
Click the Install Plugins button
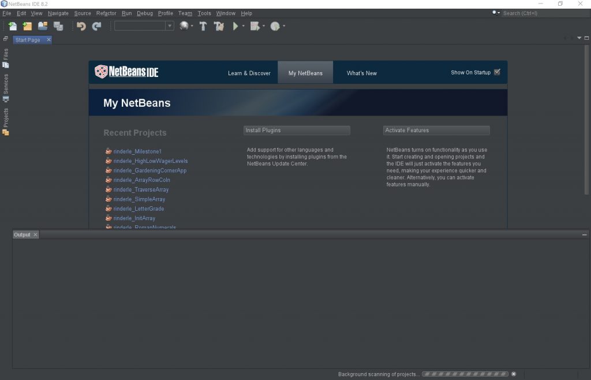pyautogui.click(x=297, y=130)
